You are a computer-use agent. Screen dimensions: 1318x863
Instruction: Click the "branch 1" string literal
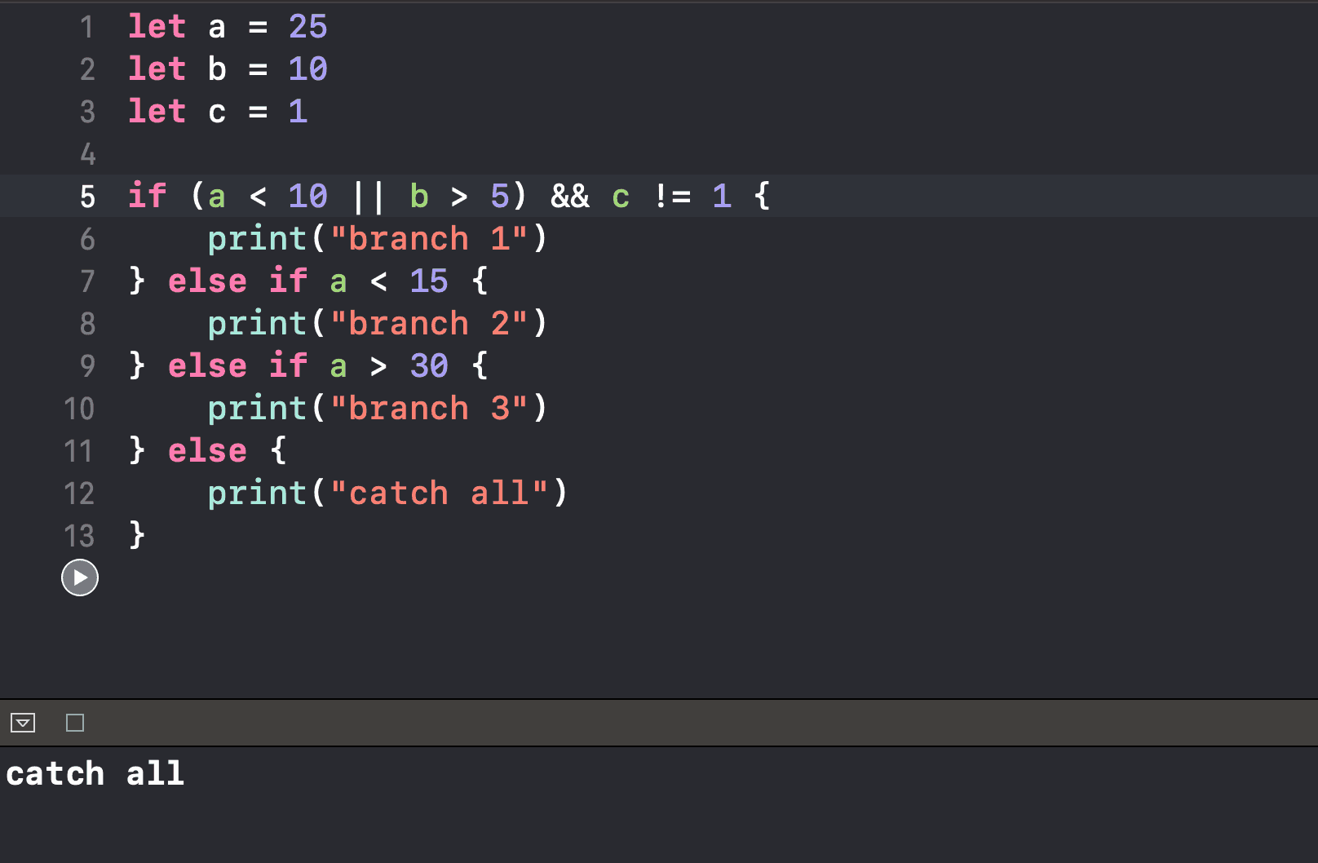click(429, 239)
